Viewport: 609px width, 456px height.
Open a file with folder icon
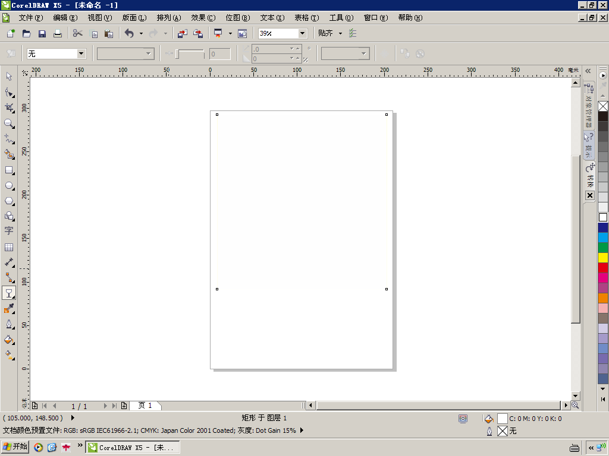(x=26, y=33)
